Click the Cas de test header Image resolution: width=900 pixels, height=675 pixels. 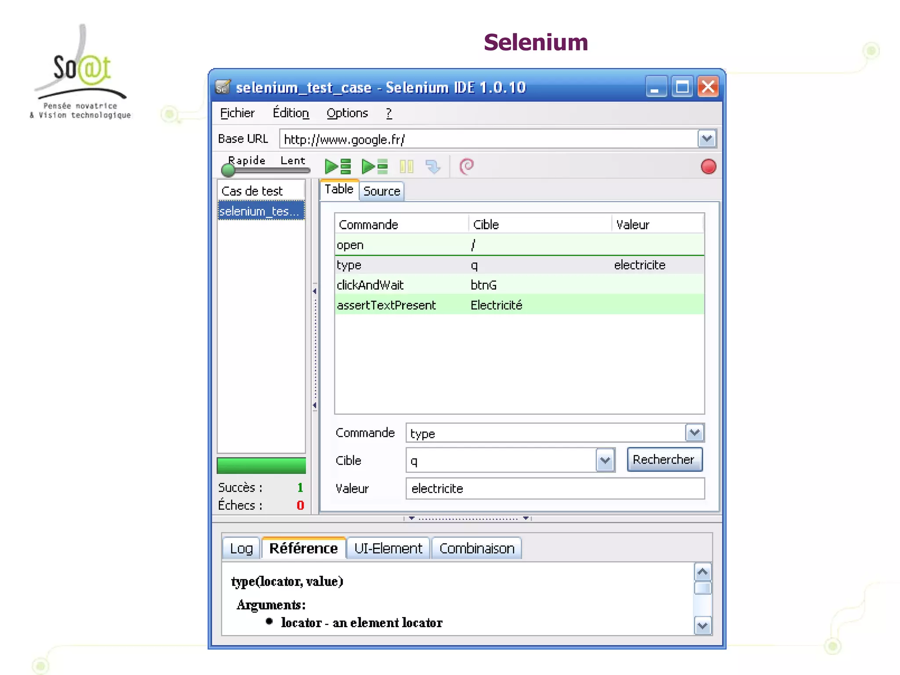pos(261,191)
